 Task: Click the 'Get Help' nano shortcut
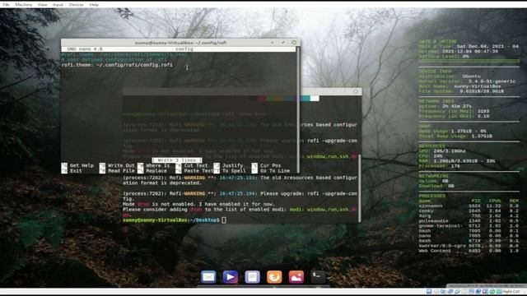coord(77,165)
